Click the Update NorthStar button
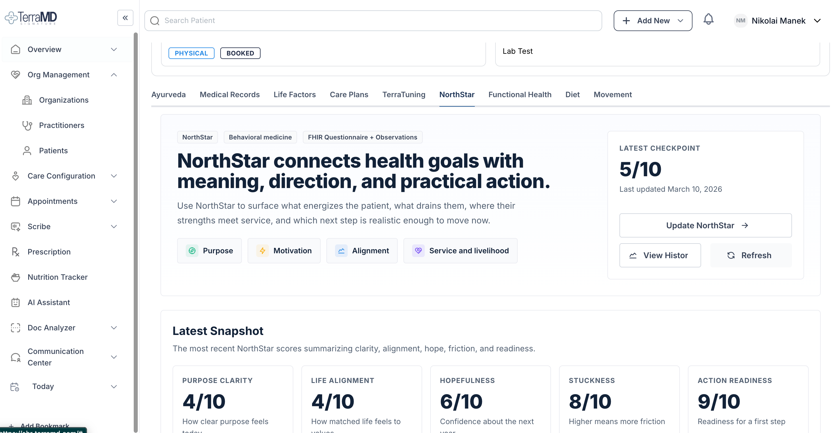 (x=705, y=225)
